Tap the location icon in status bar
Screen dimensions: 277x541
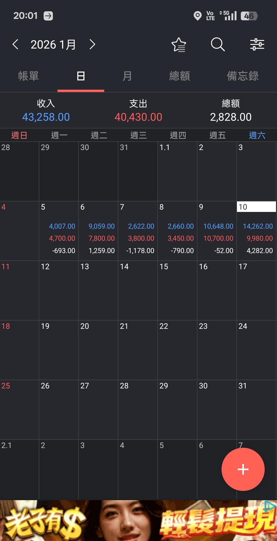[x=197, y=16]
